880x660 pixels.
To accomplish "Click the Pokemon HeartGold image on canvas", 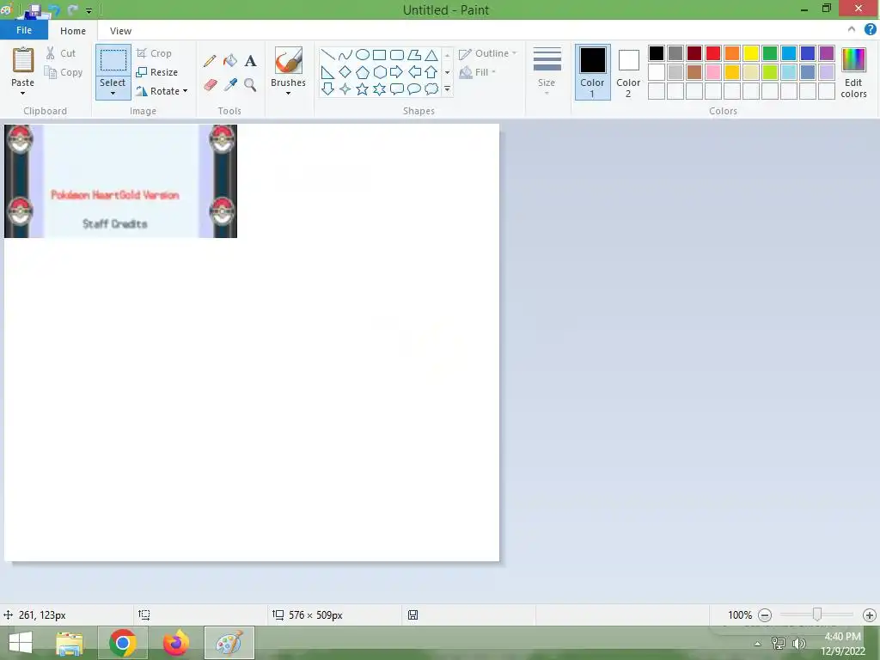I will 120,181.
